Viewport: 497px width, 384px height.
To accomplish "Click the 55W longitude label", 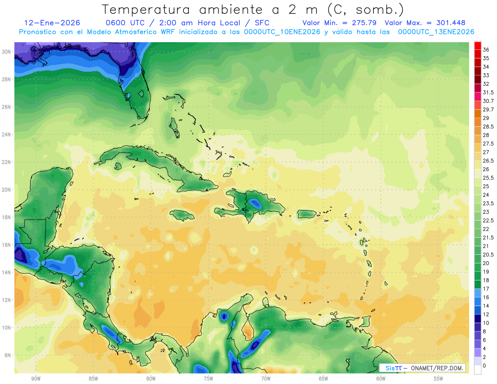I will pos(439,379).
